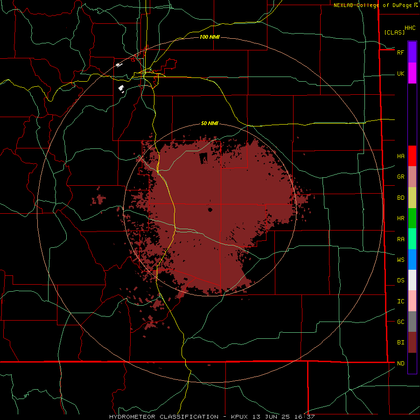
Task: Click the 100 NMI range ring label
Action: [210, 37]
